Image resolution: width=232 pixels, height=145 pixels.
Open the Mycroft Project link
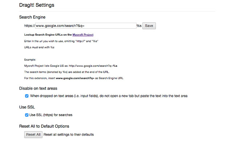[x=83, y=35]
